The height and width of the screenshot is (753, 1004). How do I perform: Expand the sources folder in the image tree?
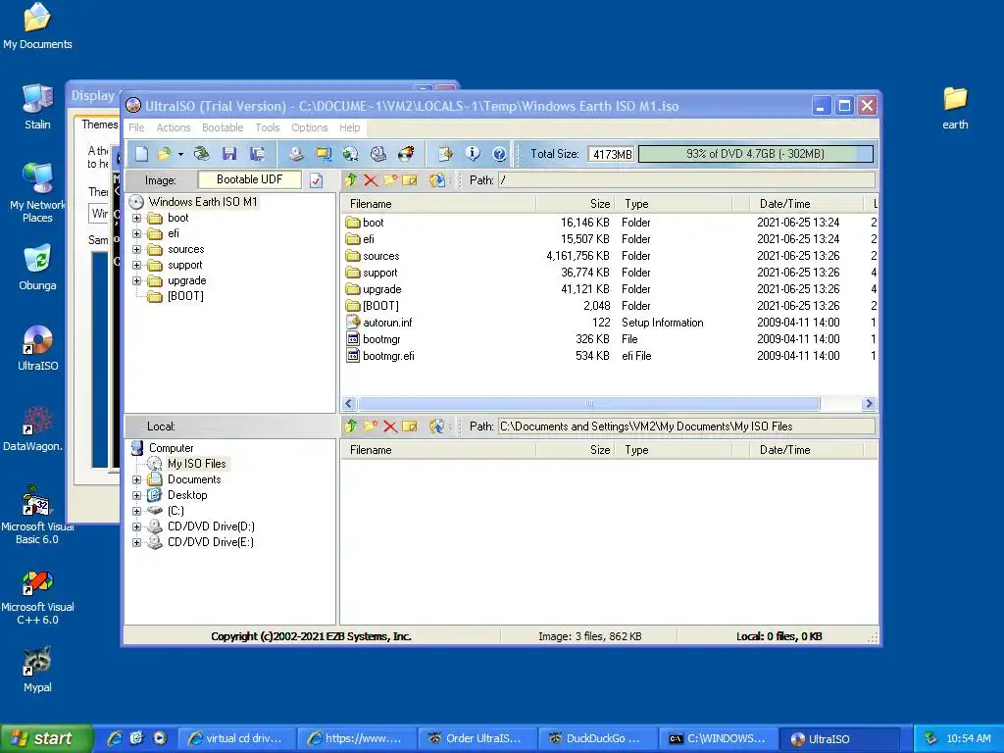[x=136, y=249]
